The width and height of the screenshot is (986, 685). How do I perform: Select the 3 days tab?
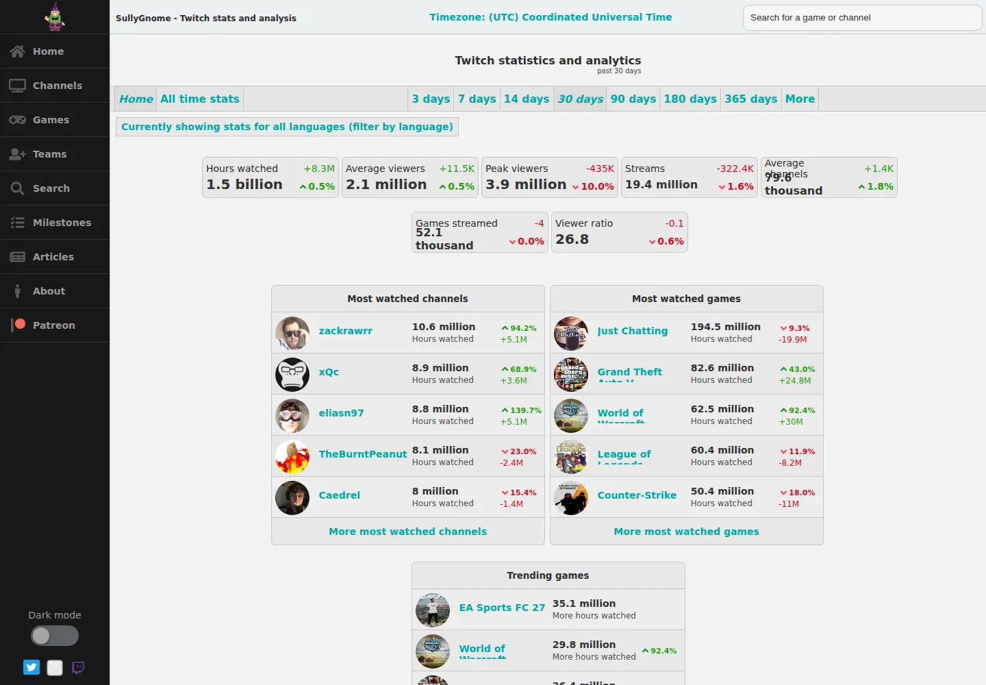coord(431,99)
